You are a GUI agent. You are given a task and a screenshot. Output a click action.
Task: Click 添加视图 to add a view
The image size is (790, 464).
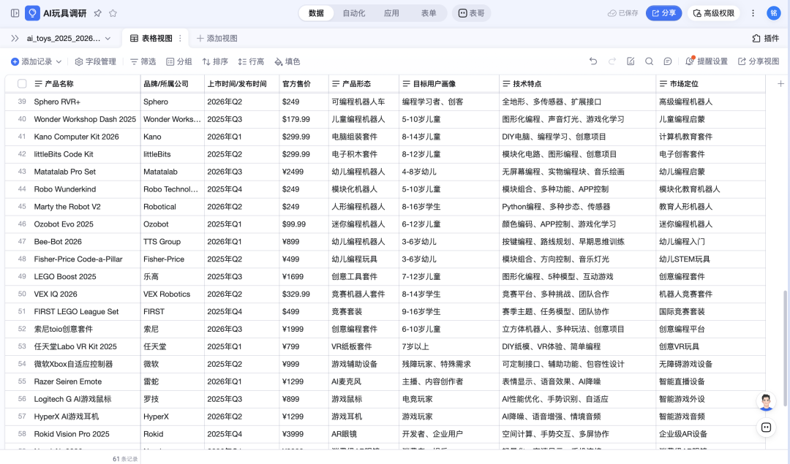[217, 38]
